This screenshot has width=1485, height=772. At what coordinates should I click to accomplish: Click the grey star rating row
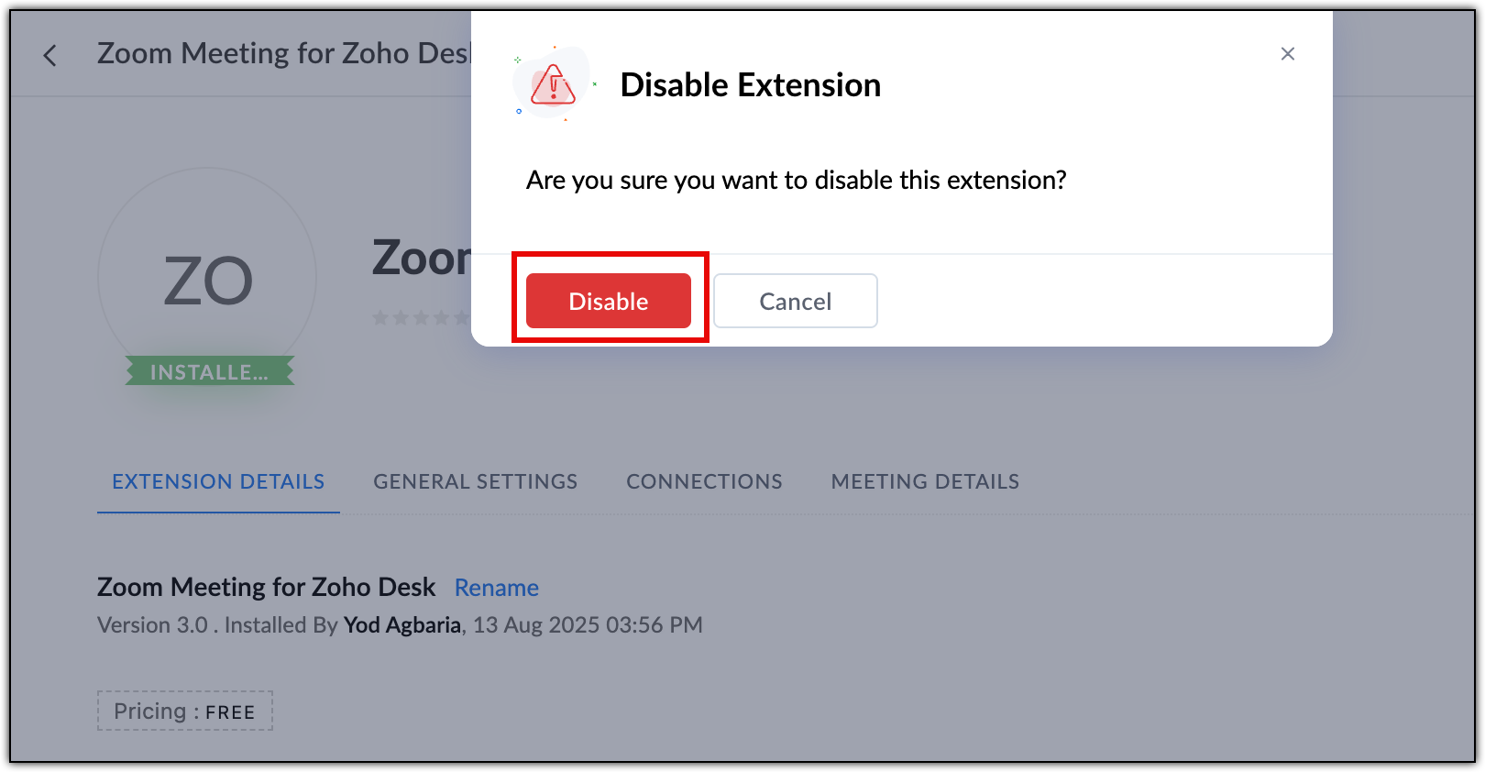click(421, 318)
